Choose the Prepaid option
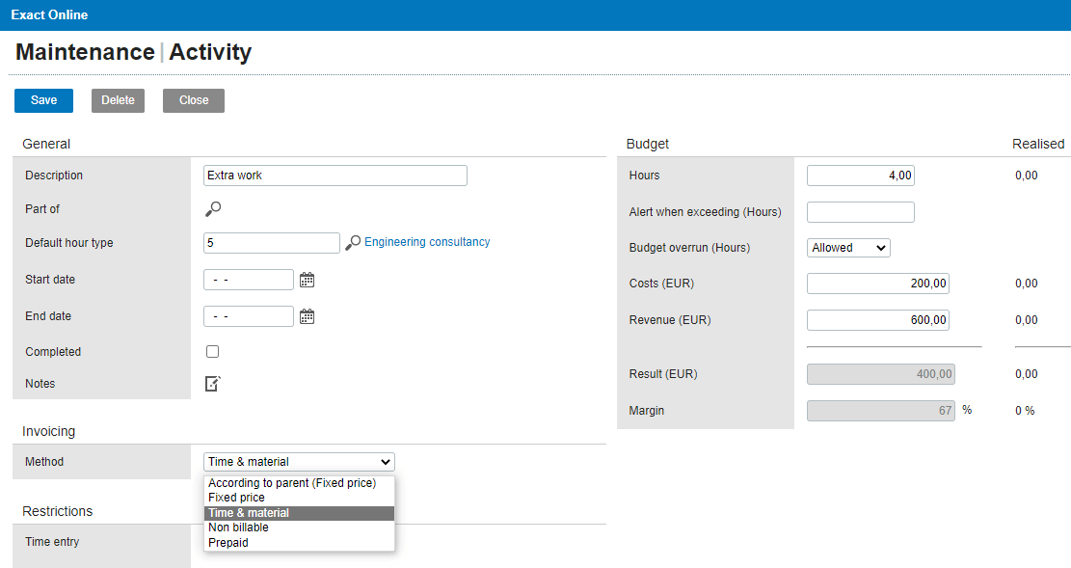This screenshot has width=1071, height=568. pyautogui.click(x=299, y=543)
